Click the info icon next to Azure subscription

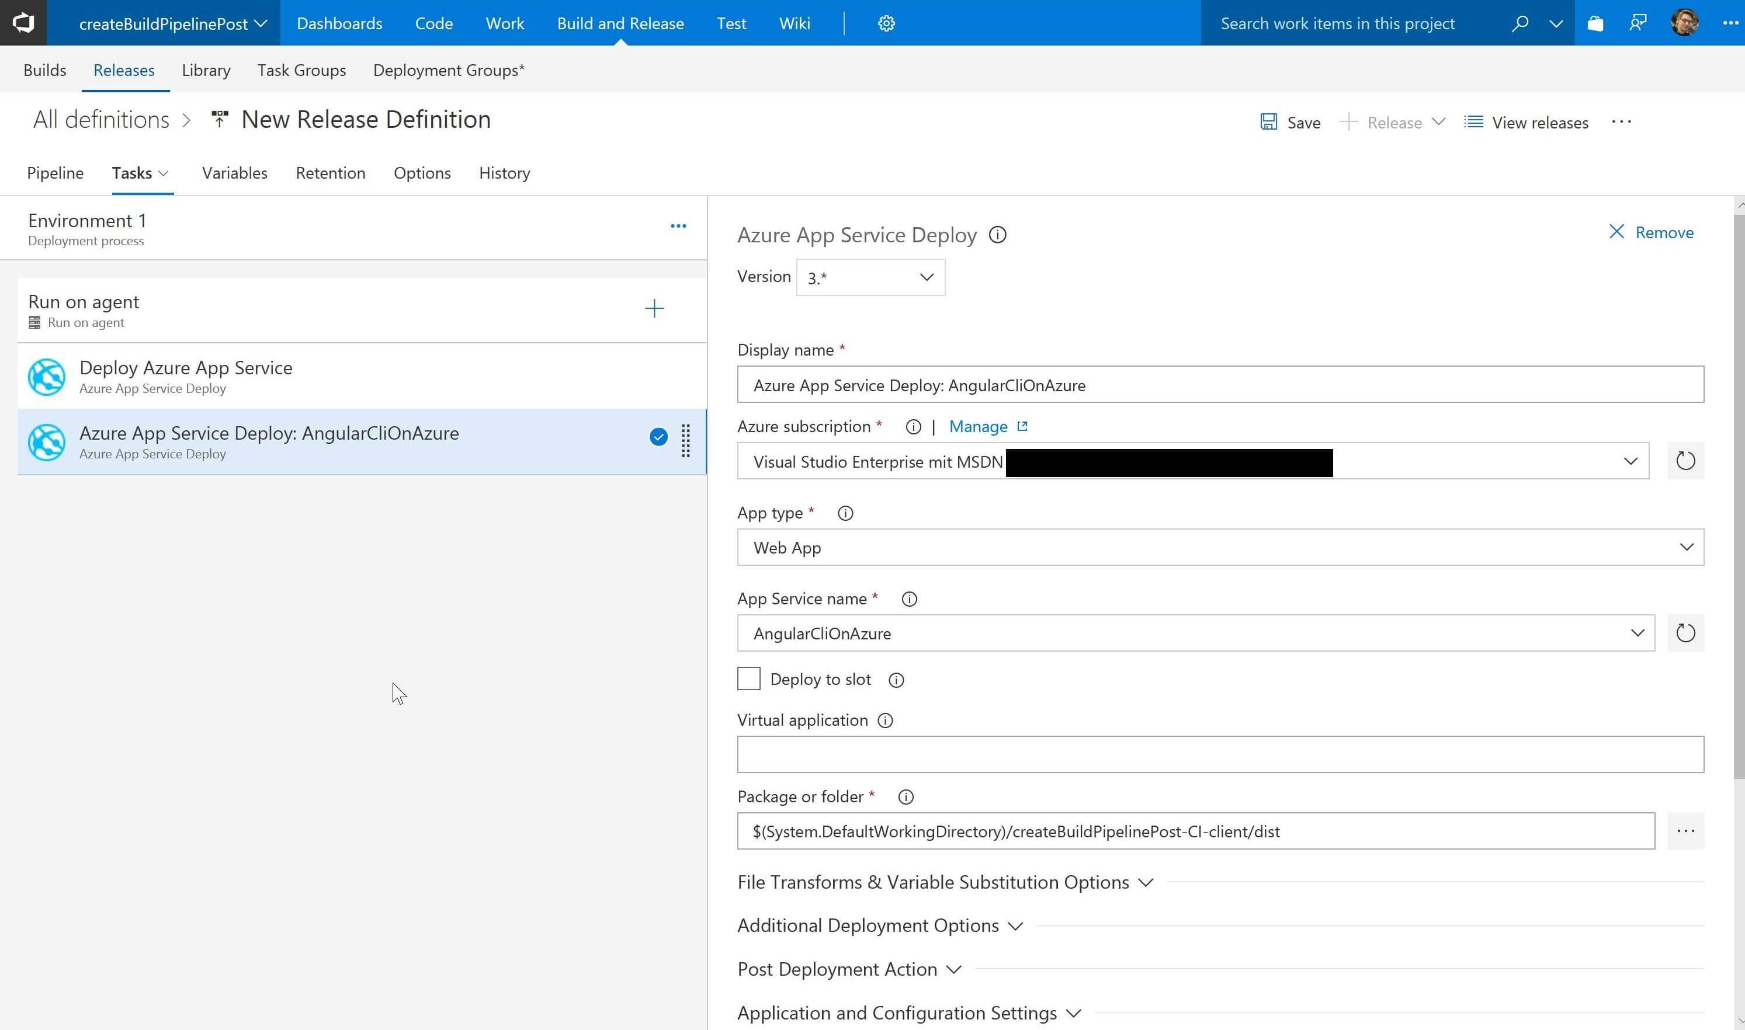913,426
